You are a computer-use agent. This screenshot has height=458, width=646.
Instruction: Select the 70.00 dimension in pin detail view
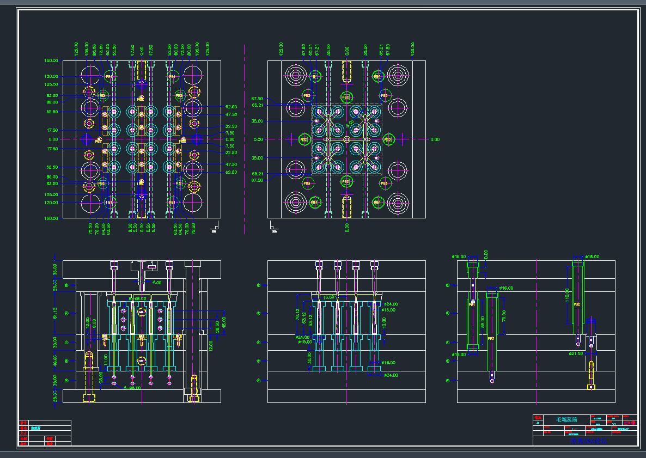[x=504, y=315]
